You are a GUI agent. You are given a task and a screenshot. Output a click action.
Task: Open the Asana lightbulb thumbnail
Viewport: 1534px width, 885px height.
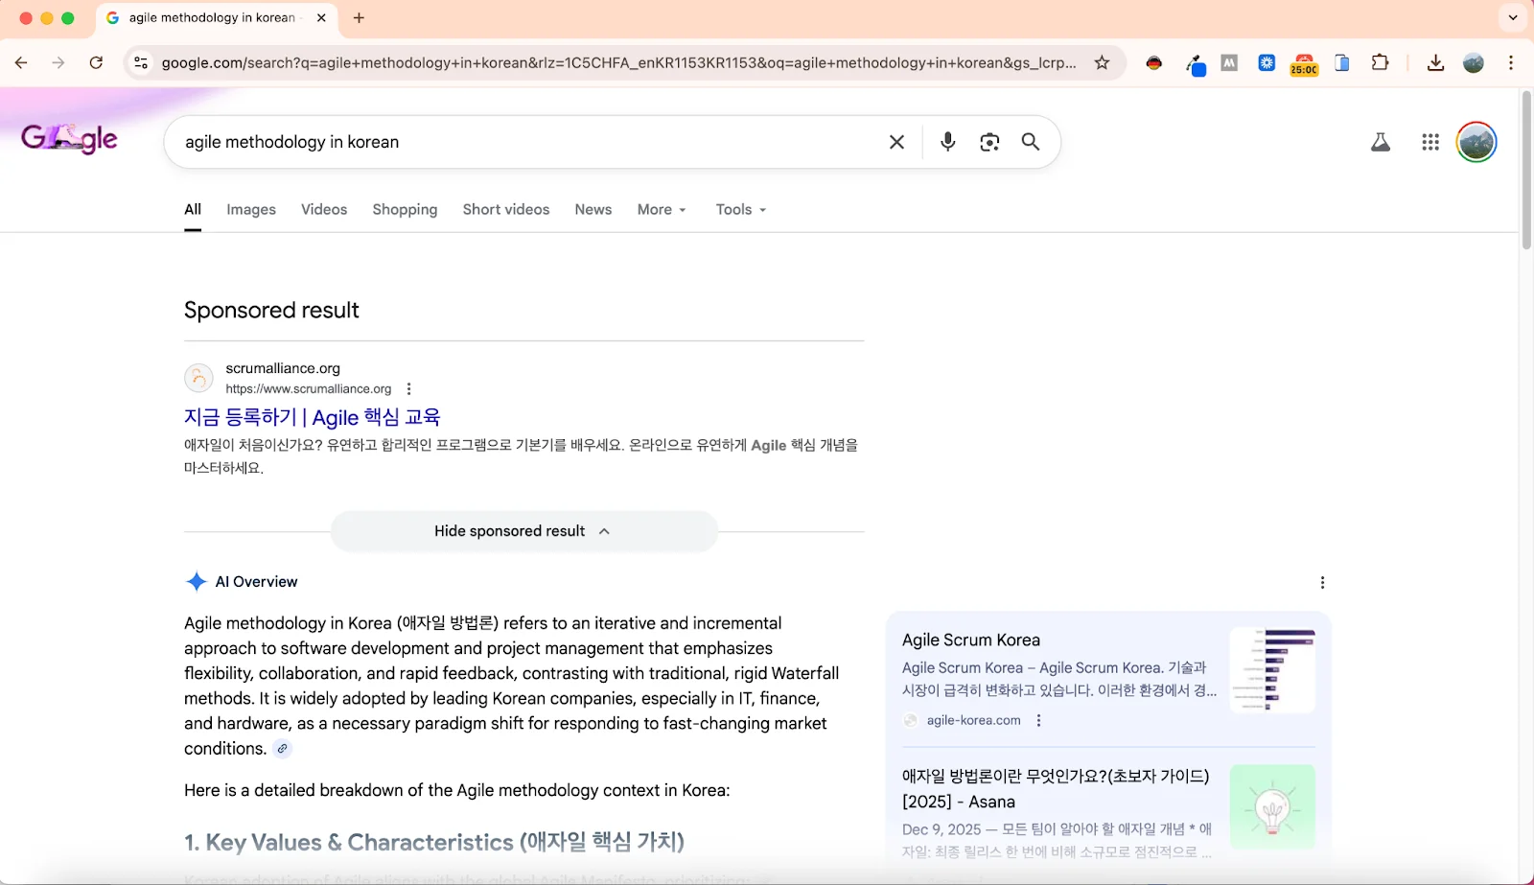(1272, 806)
